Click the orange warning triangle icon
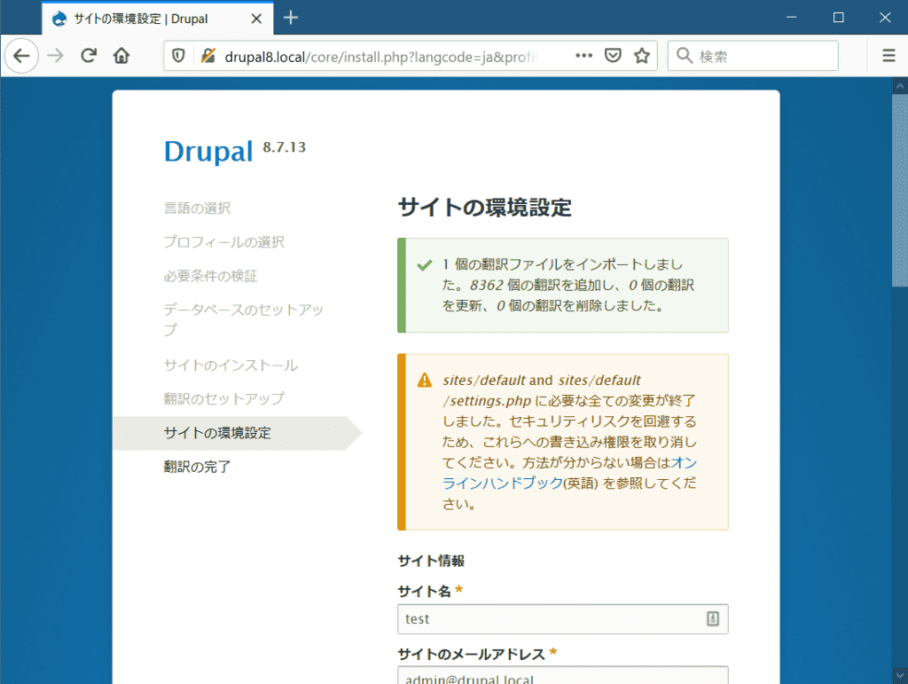This screenshot has height=684, width=908. (425, 380)
